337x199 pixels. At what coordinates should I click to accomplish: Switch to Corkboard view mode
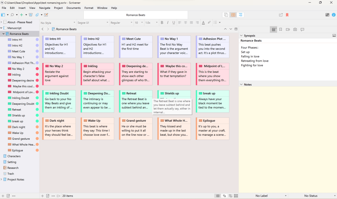coord(233,15)
